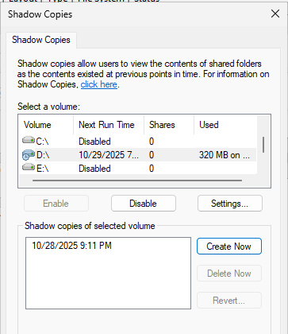Click the Disable button

tap(144, 204)
